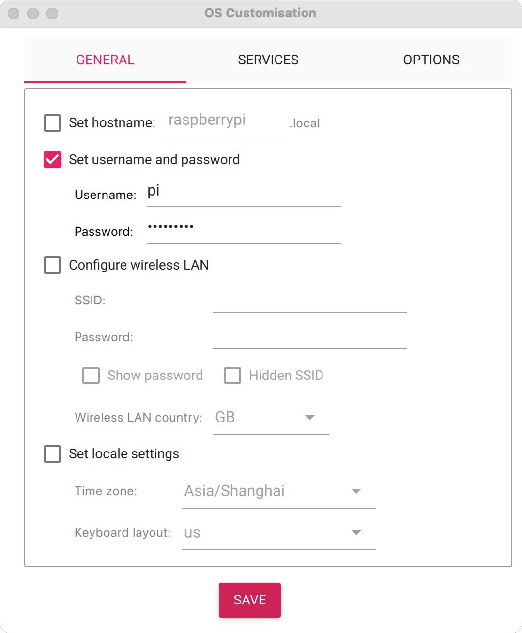Viewport: 522px width, 633px height.
Task: Enable Set locale settings checkbox
Action: 52,454
